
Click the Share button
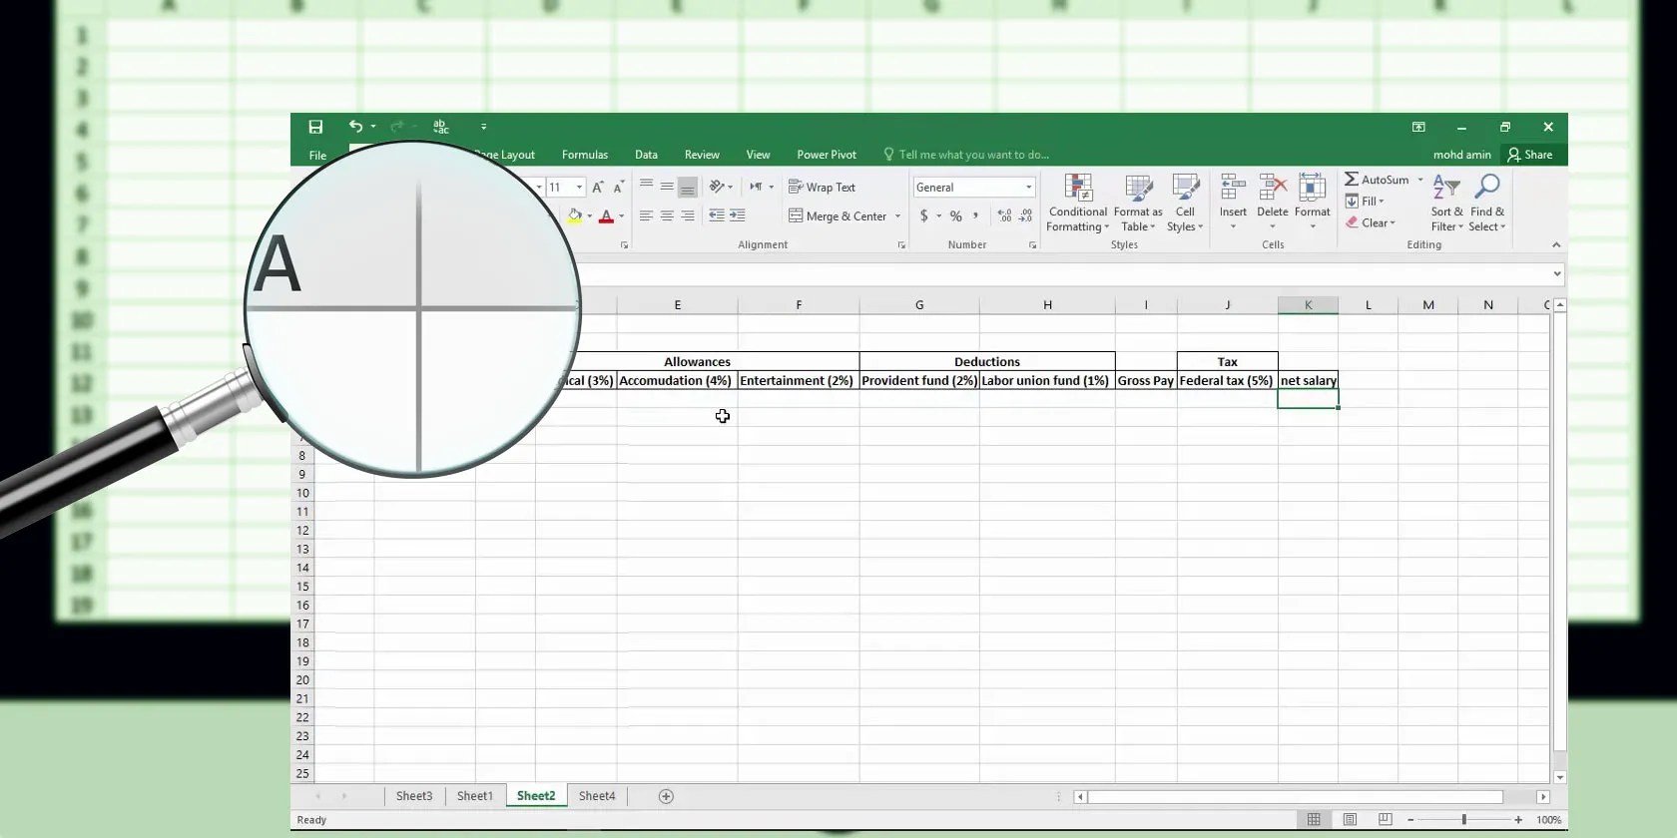point(1531,155)
